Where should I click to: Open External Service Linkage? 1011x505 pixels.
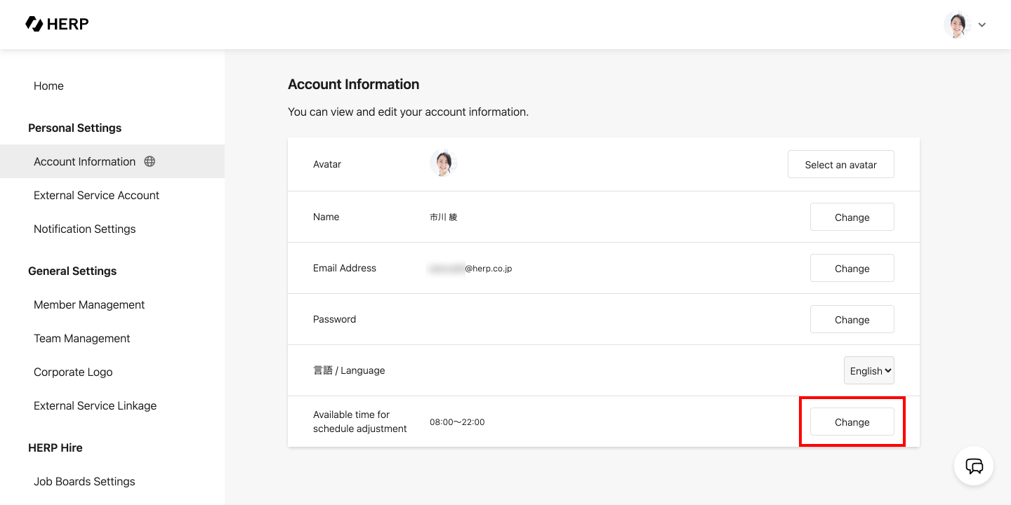95,405
